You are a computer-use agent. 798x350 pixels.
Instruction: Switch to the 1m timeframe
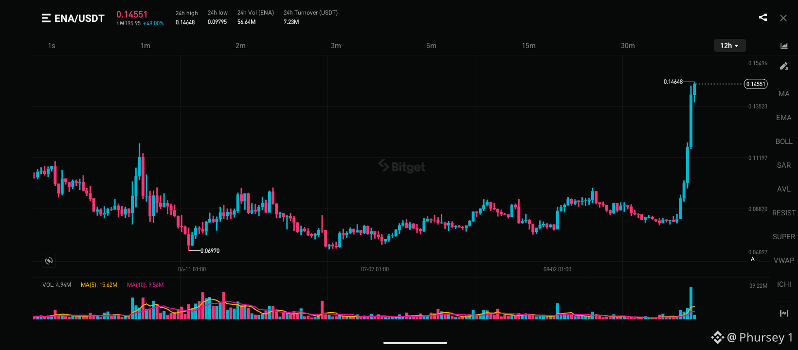tap(145, 46)
